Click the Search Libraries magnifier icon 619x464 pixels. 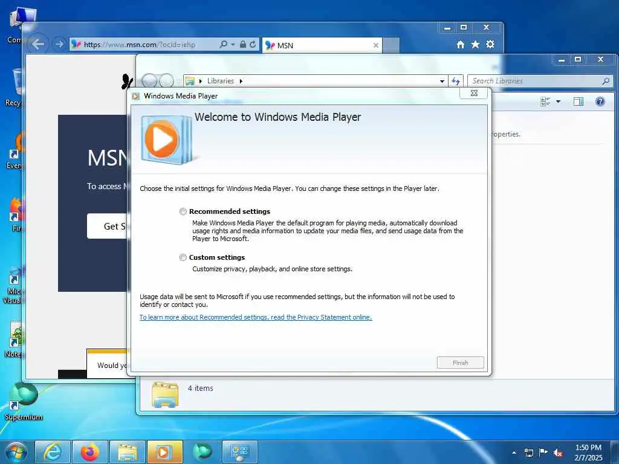pyautogui.click(x=606, y=81)
